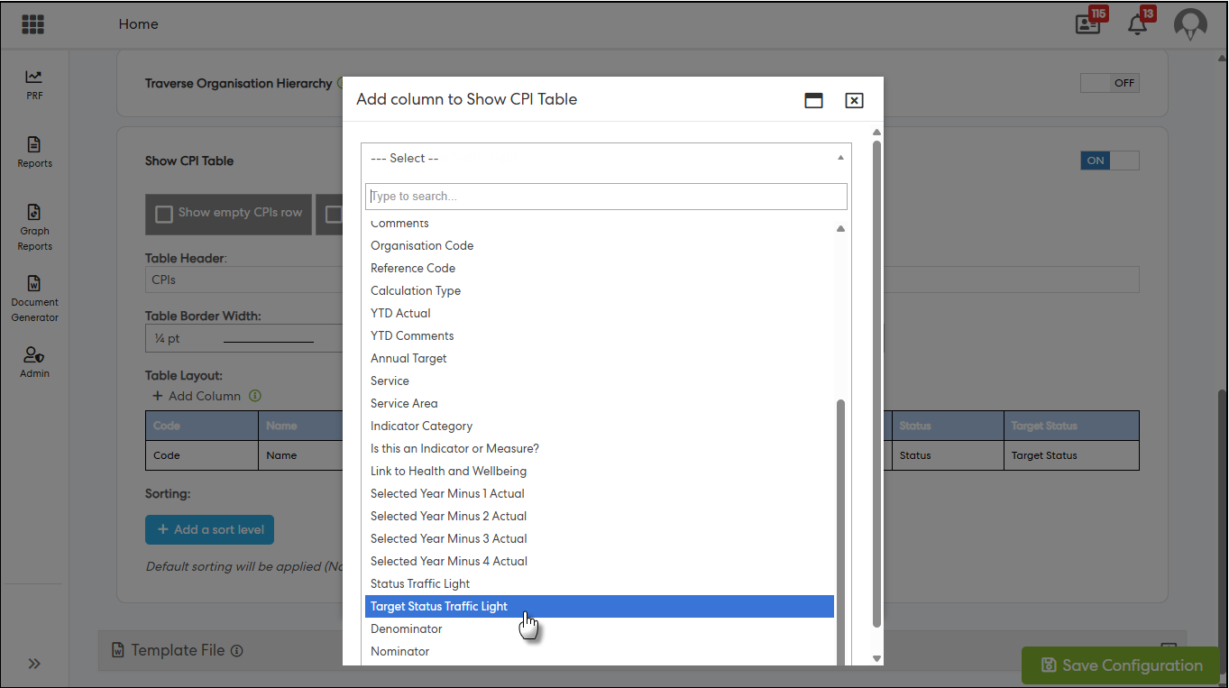The height and width of the screenshot is (688, 1229).
Task: Select Target Status Traffic Light option
Action: click(439, 607)
